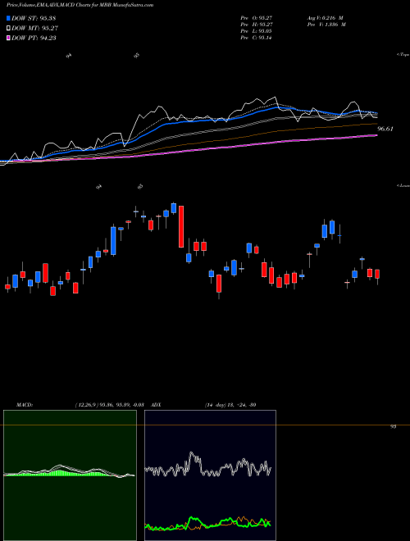
Task: Click the tall red candle after the price peak
Action: [181, 226]
